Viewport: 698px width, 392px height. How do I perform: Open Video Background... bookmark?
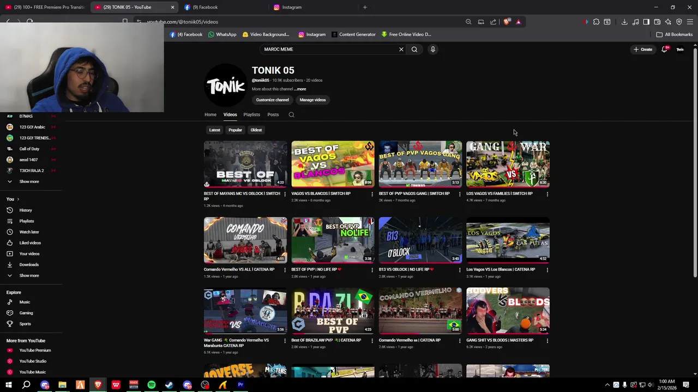tap(266, 34)
